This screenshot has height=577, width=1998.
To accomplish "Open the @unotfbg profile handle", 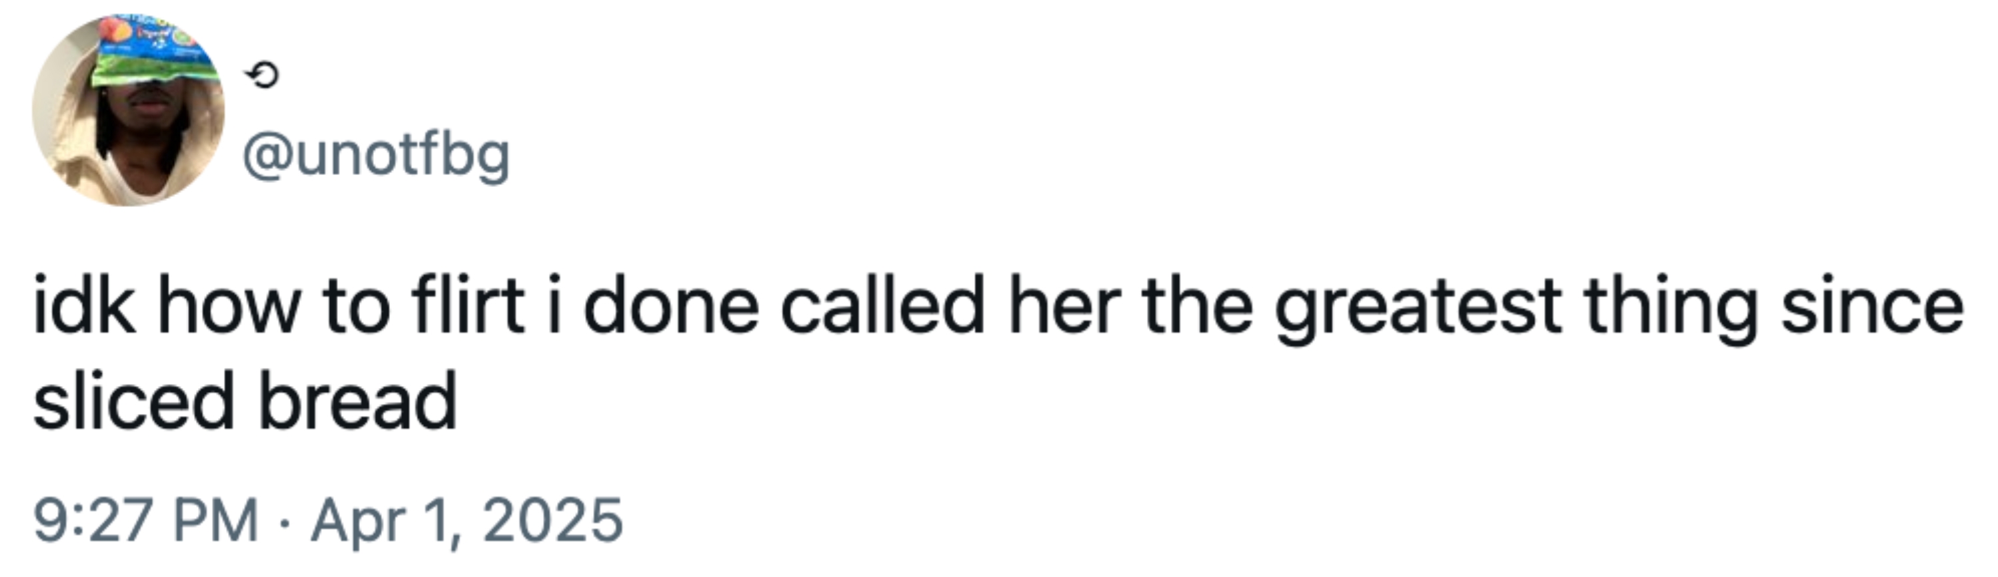I will point(376,156).
